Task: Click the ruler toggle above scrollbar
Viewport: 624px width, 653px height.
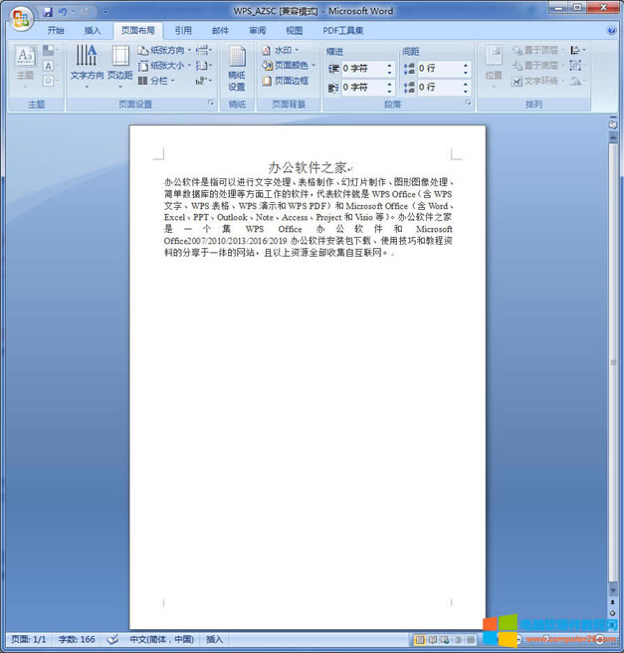Action: pos(613,123)
